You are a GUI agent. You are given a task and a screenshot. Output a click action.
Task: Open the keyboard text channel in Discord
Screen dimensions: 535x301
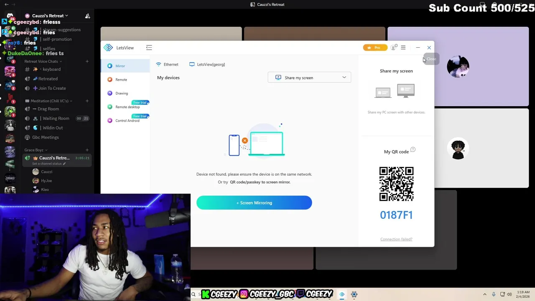(56, 69)
